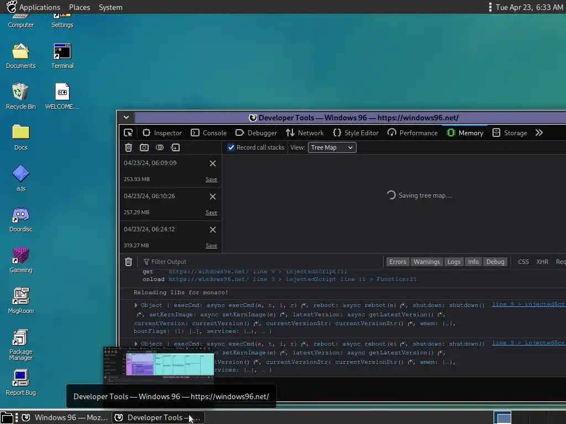Open the Report Bug shortcut icon
566x424 pixels.
[20, 383]
